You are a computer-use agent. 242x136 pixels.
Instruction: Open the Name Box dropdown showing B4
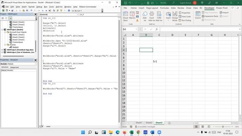[136, 29]
